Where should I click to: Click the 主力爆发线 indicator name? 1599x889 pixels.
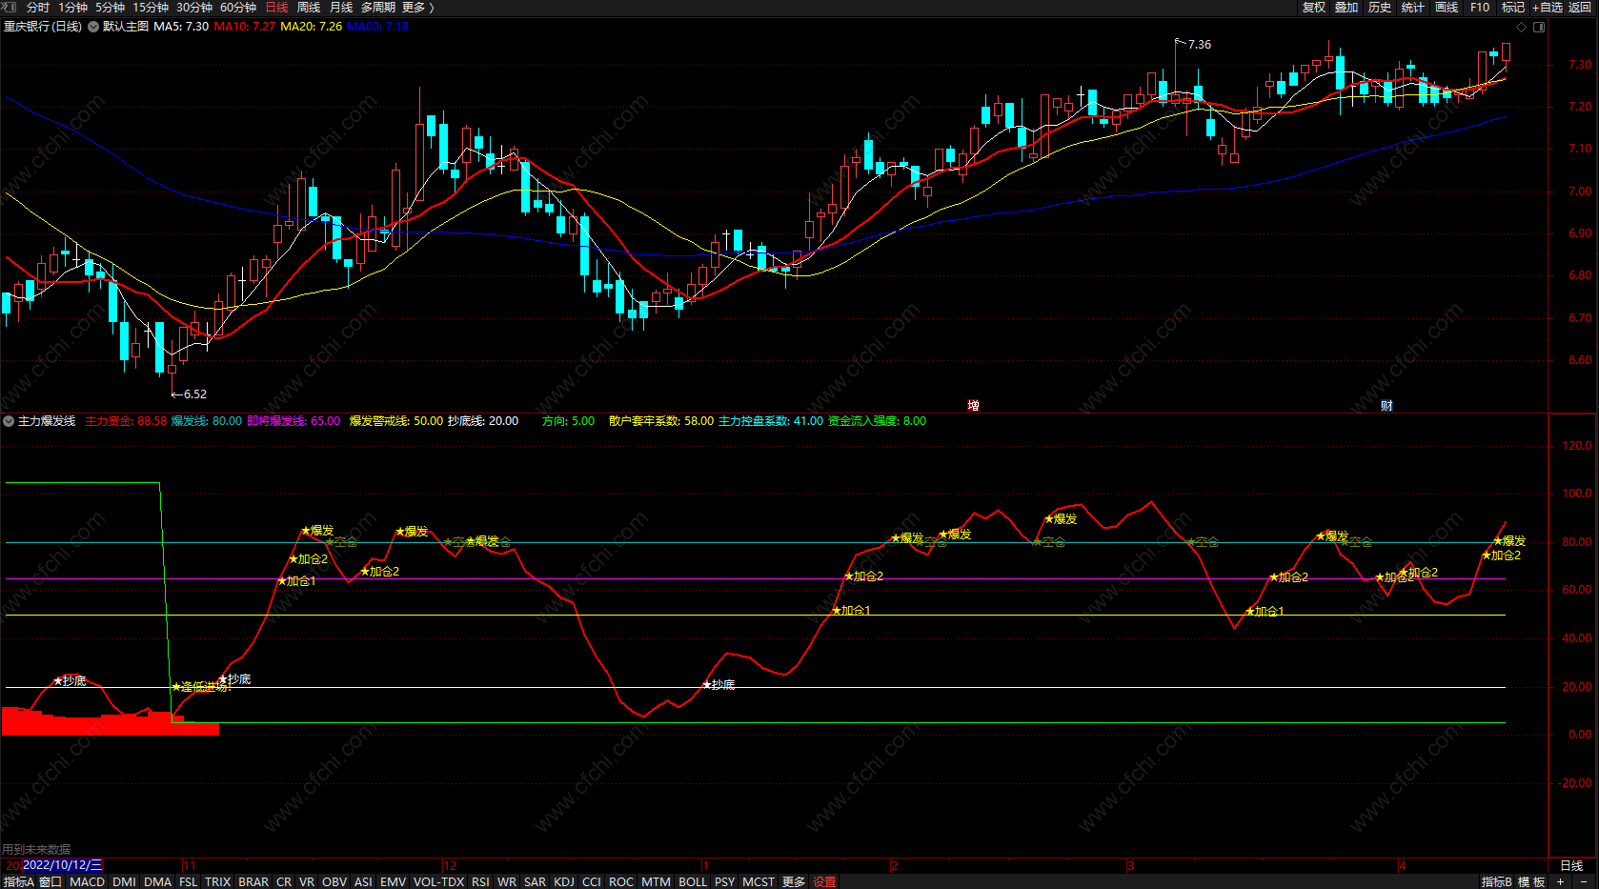click(47, 421)
